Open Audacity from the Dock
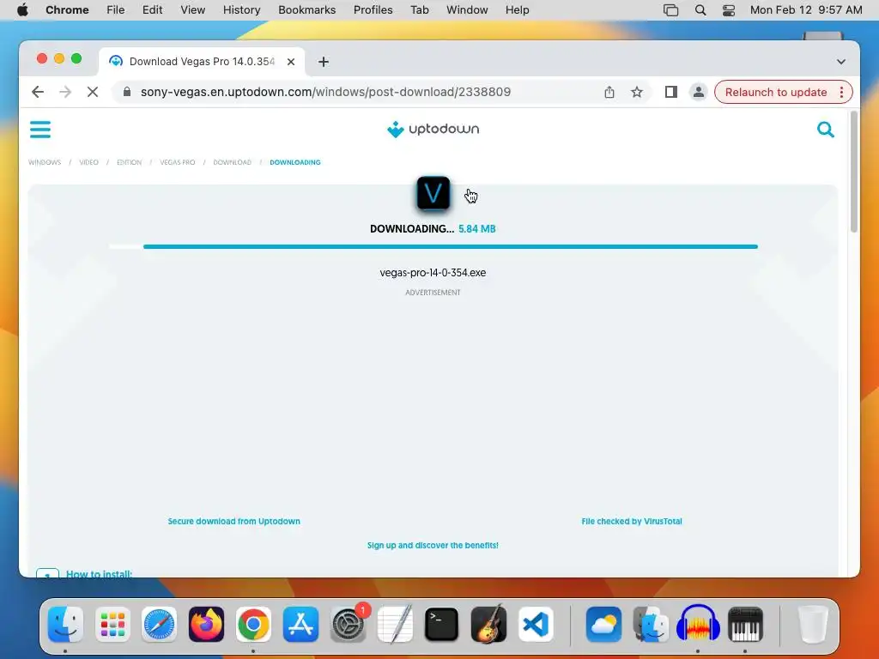Viewport: 879px width, 659px height. (698, 624)
